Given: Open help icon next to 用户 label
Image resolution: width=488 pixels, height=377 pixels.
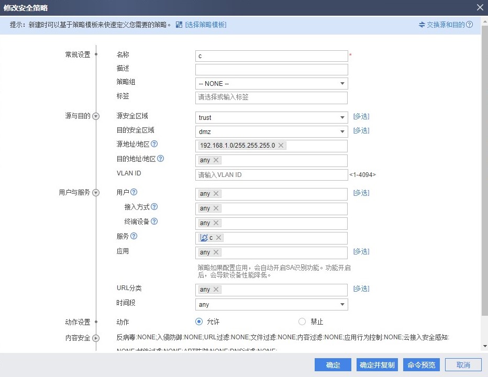Looking at the screenshot, I should coord(134,192).
